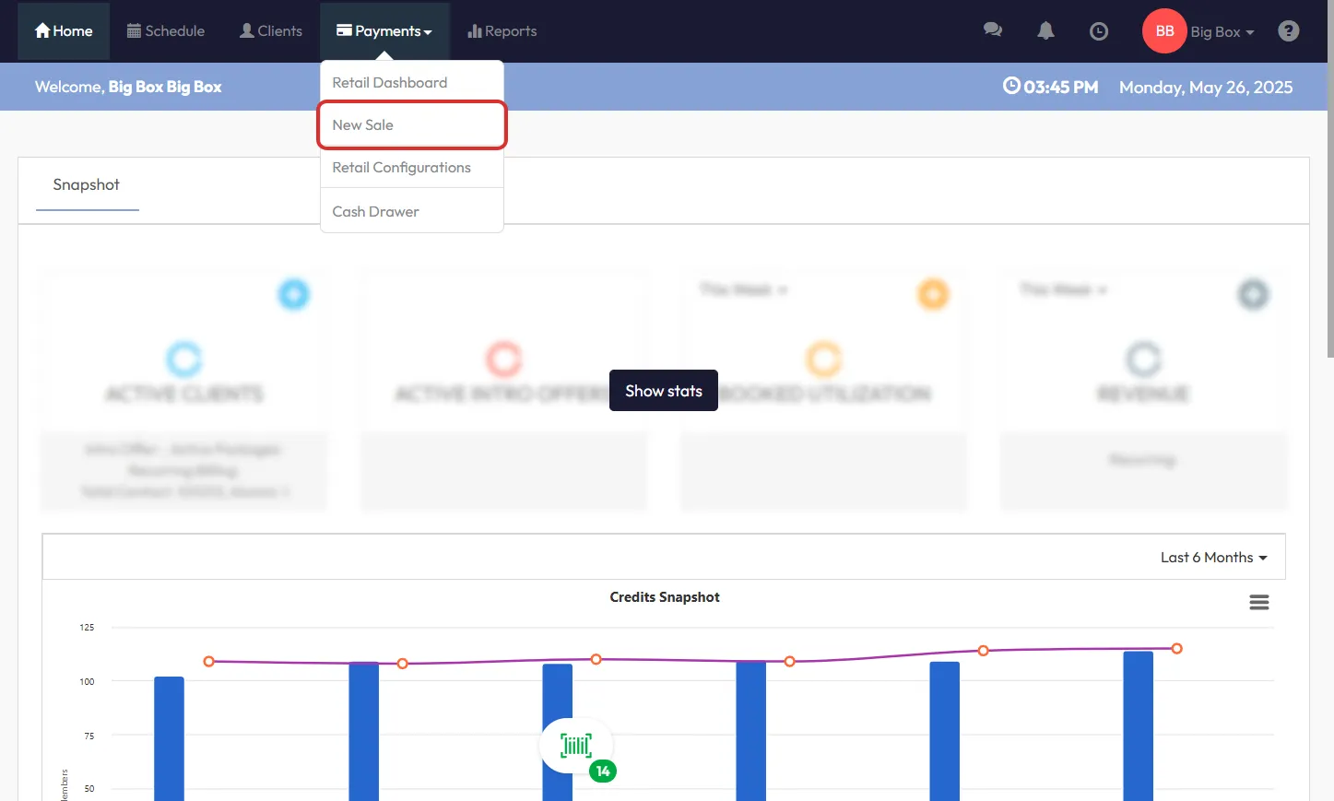Open the Big Box account dropdown
Viewport: 1334px width, 801px height.
pos(1222,32)
